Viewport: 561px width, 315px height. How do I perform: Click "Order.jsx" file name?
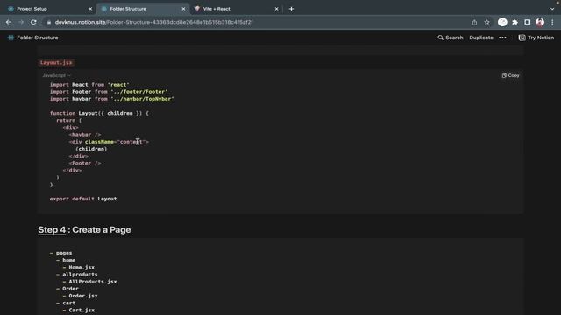tap(83, 296)
